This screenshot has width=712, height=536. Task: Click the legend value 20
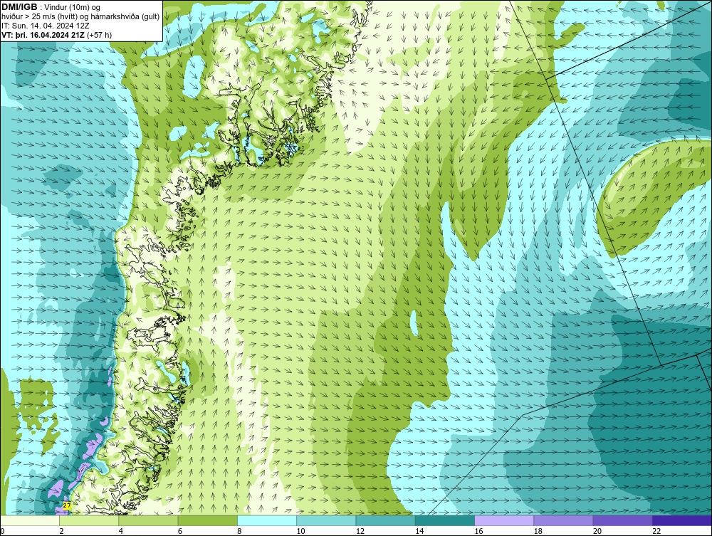tap(597, 531)
